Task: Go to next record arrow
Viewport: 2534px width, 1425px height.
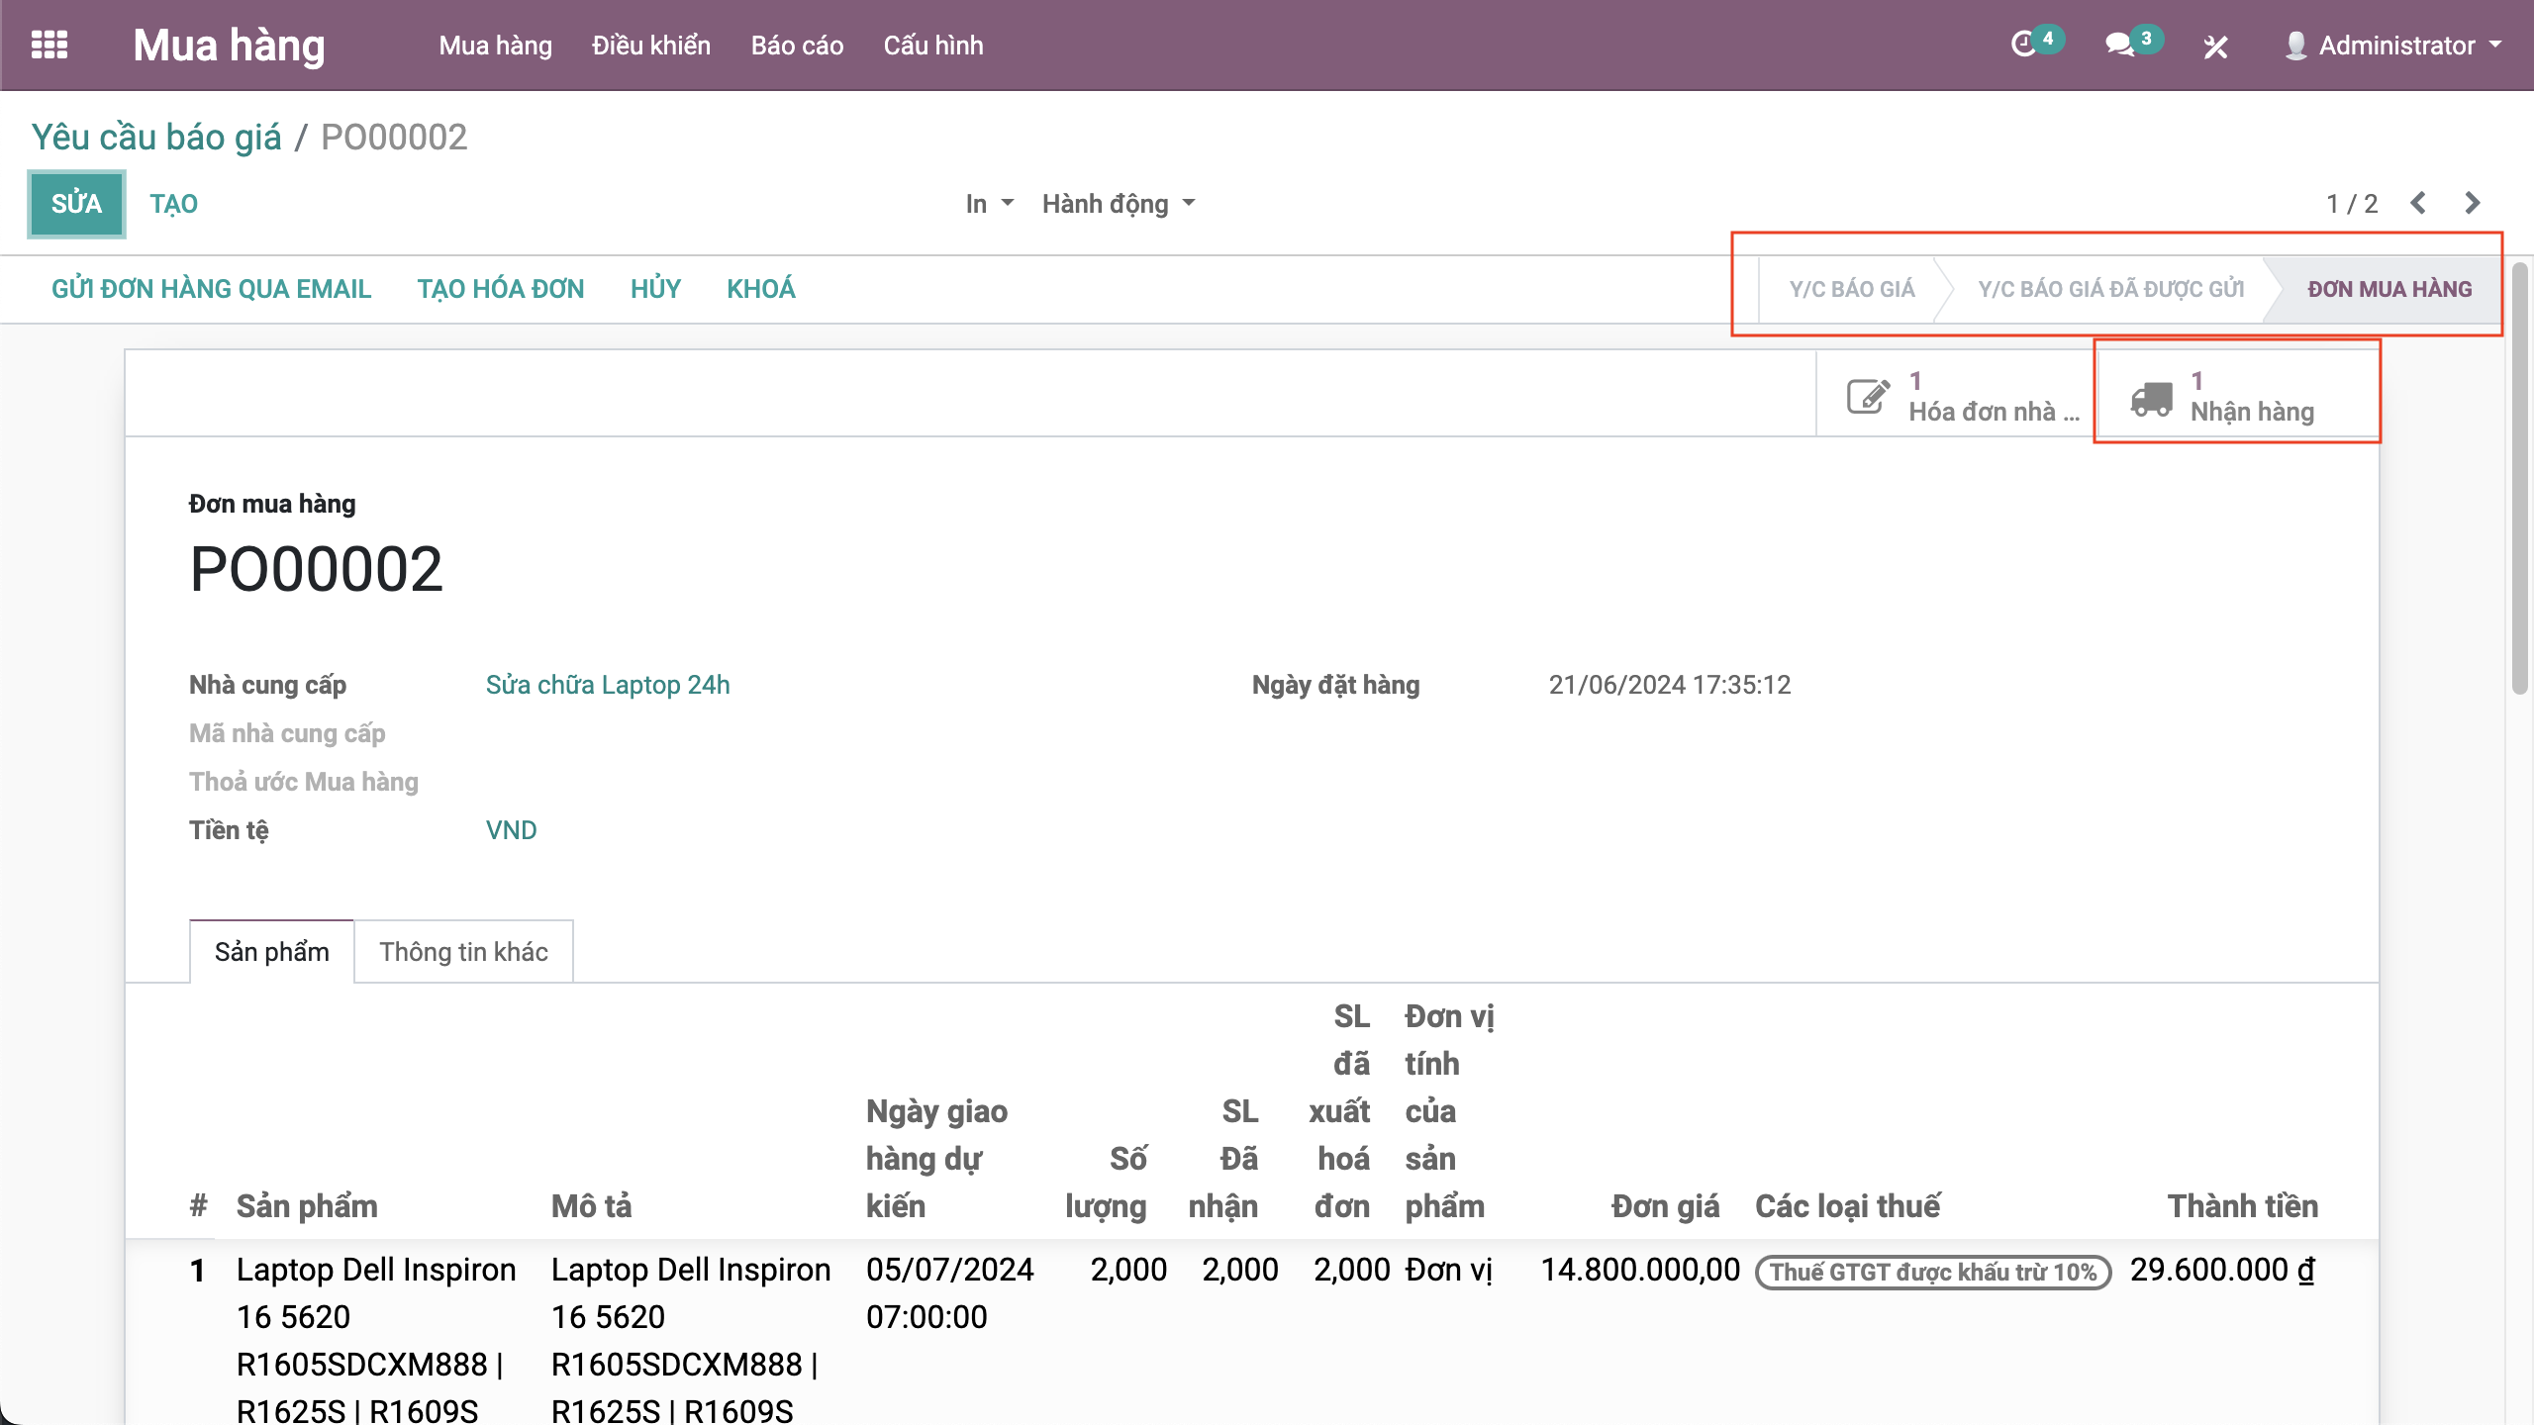Action: click(x=2473, y=203)
